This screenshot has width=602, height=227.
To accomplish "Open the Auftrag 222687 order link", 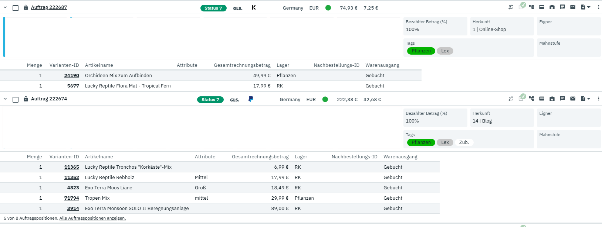I will click(x=49, y=7).
